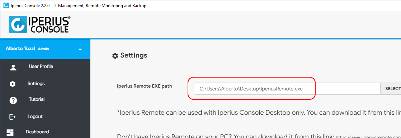
Task: Focus the Iperius Remote EXE path field
Action: coord(287,89)
